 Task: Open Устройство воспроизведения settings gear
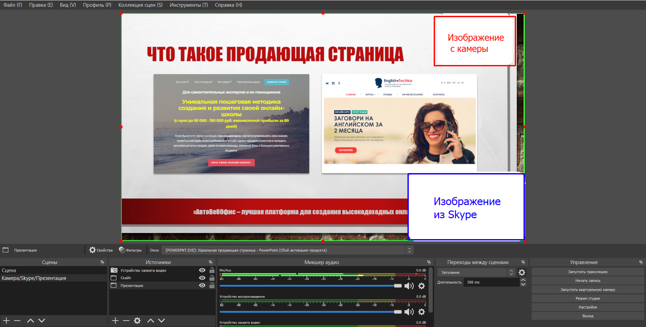click(422, 312)
